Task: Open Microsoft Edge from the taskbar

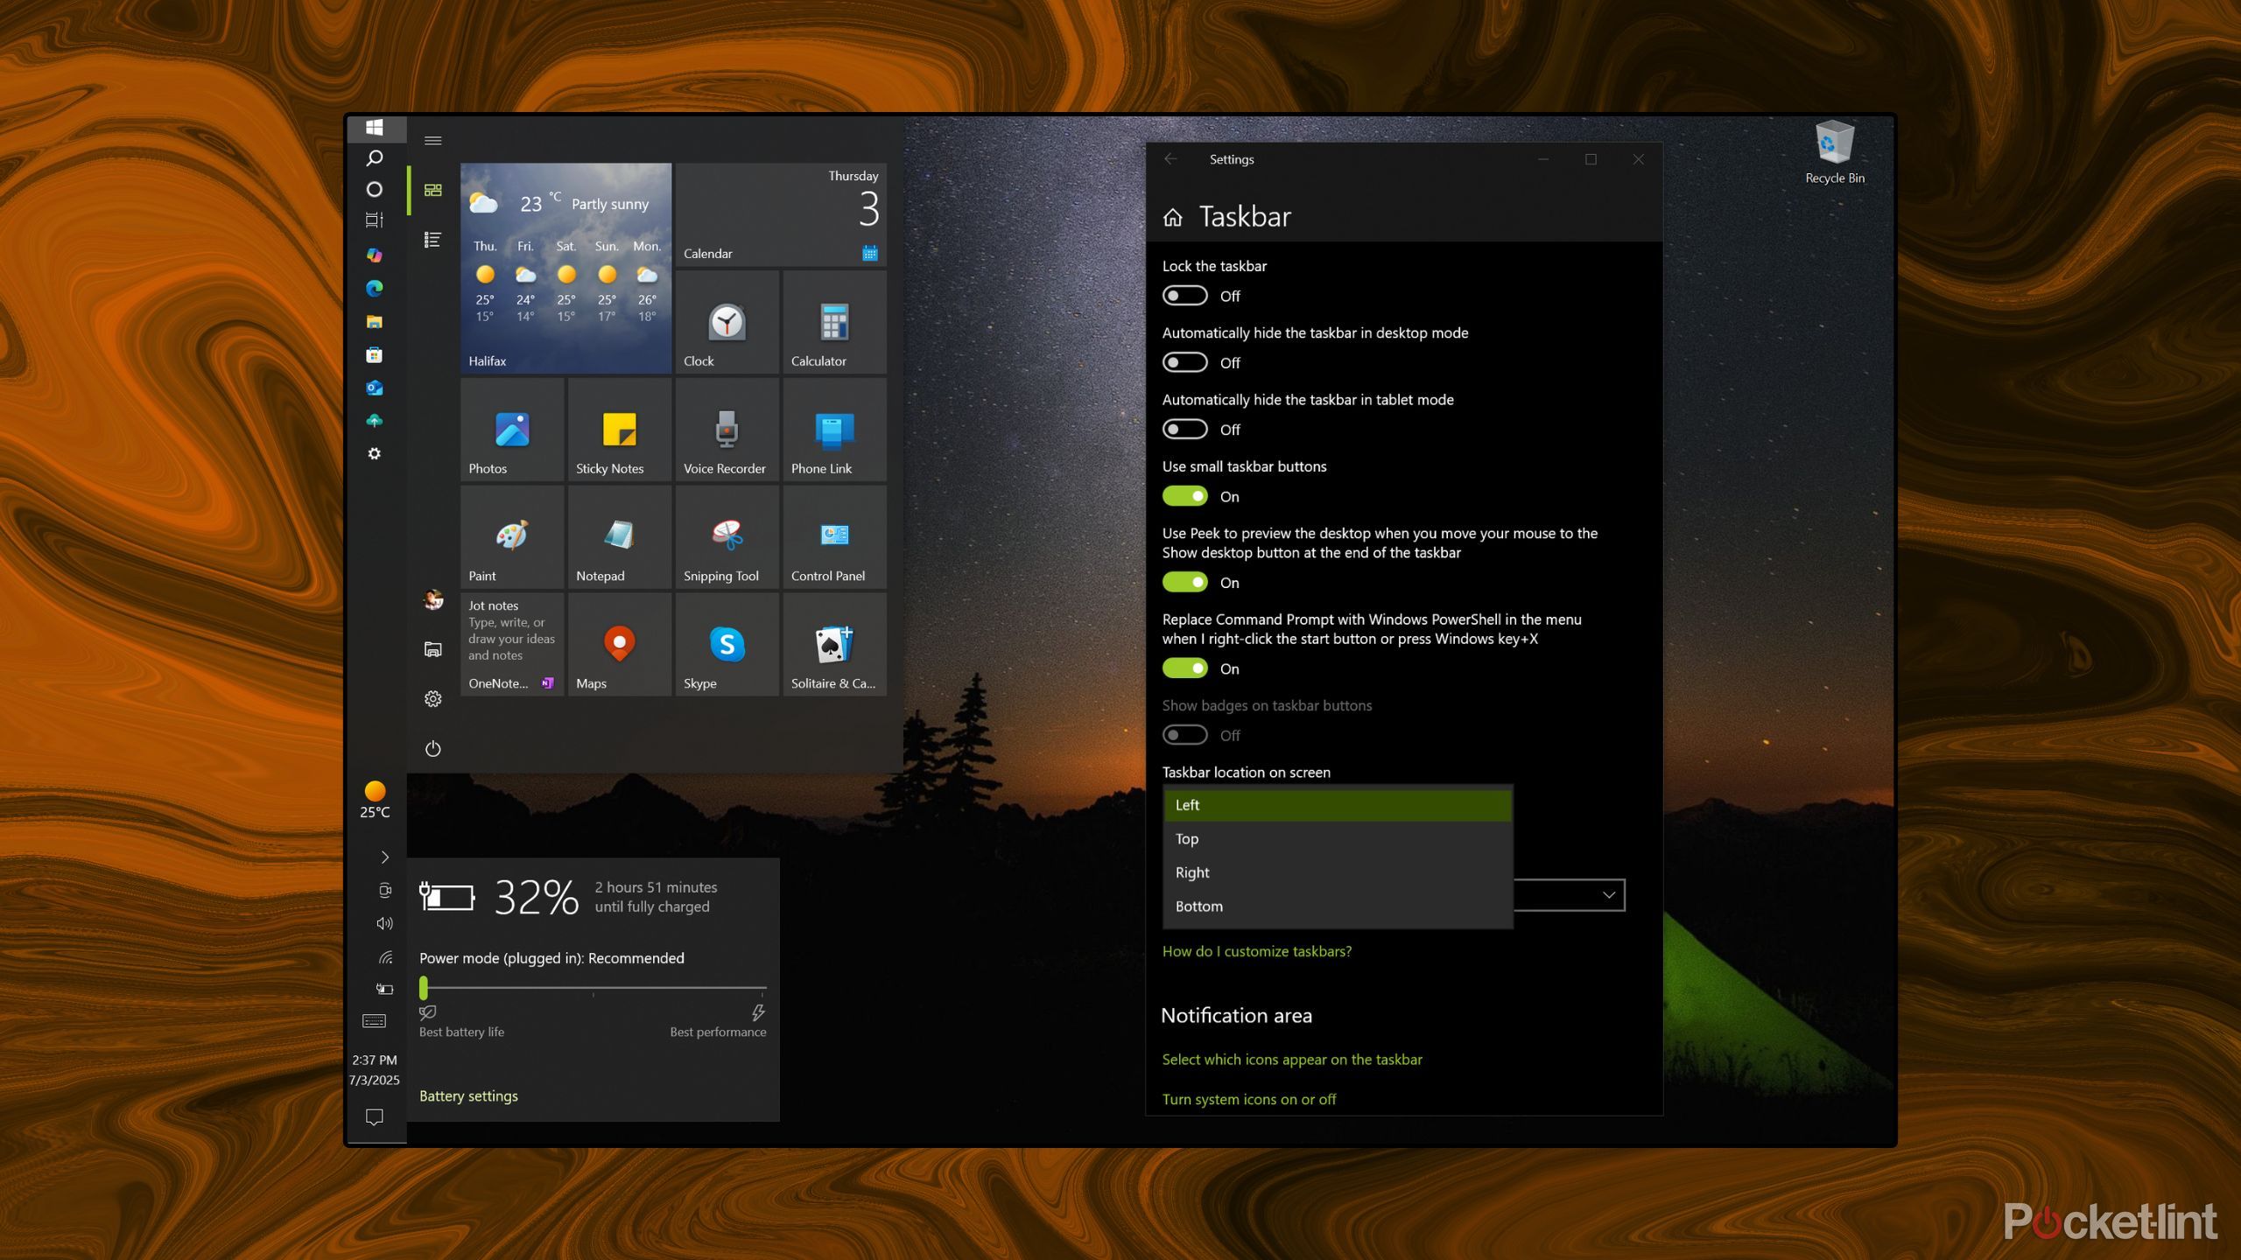Action: 375,289
